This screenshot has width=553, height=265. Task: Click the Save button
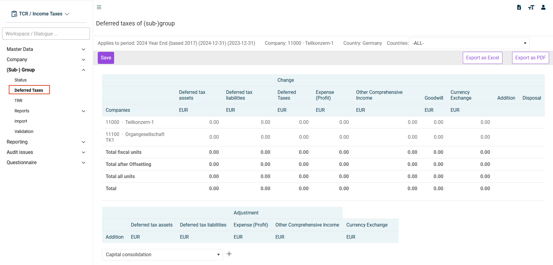[106, 58]
